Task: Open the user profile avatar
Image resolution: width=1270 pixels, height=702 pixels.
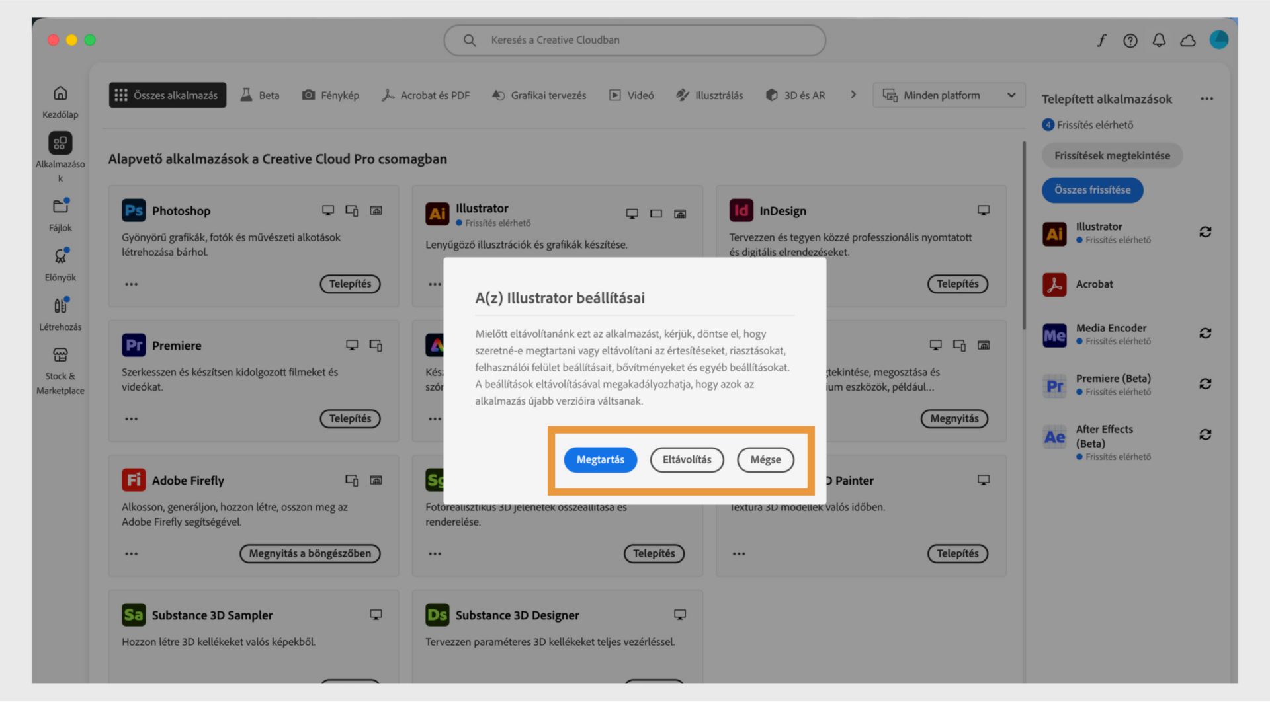Action: click(x=1219, y=40)
